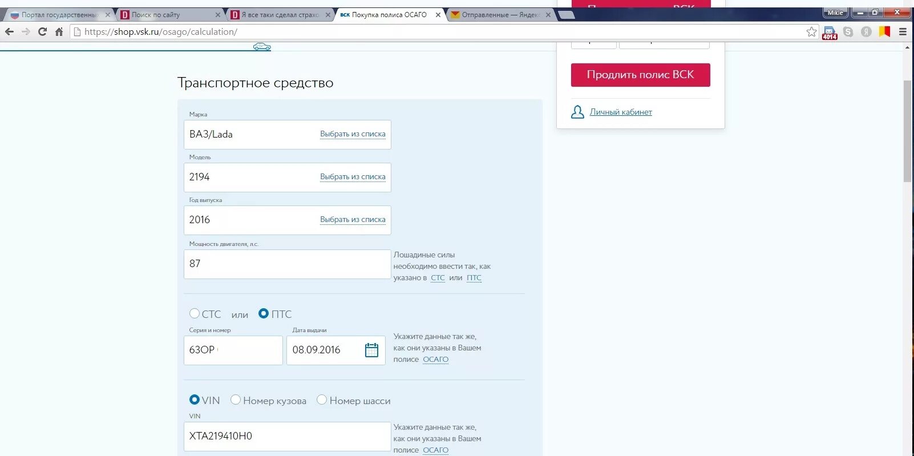Switch to the Покупка полиса ОСАГО tab

click(x=389, y=15)
